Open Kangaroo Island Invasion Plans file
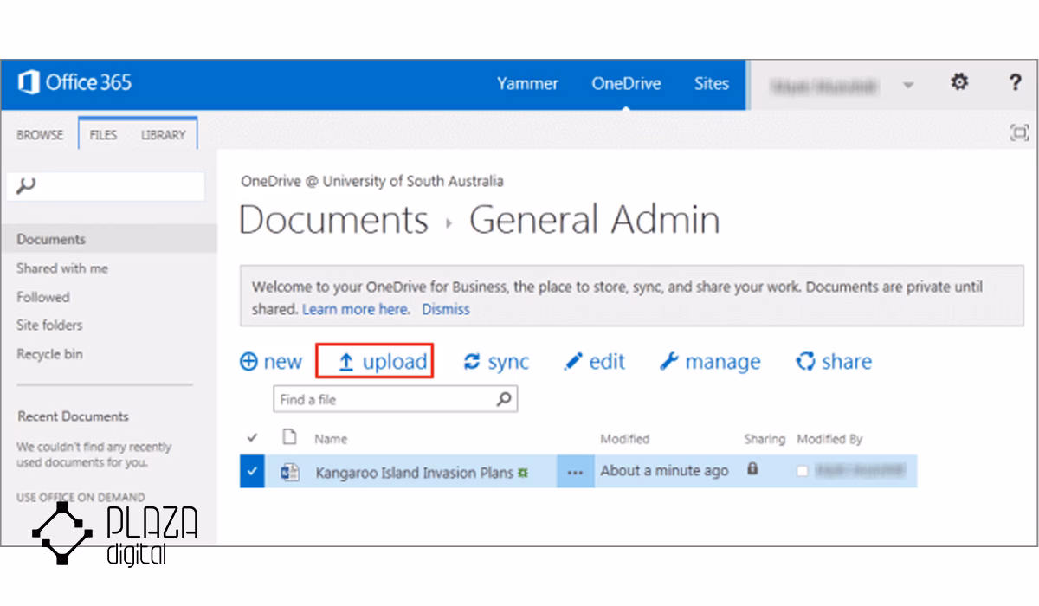 [414, 474]
